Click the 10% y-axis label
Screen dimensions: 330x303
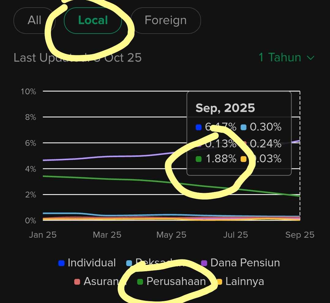pyautogui.click(x=28, y=91)
